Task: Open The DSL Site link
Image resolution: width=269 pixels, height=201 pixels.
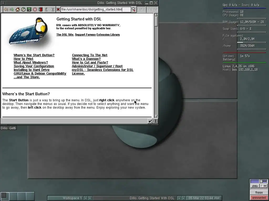Action: pyautogui.click(x=65, y=35)
